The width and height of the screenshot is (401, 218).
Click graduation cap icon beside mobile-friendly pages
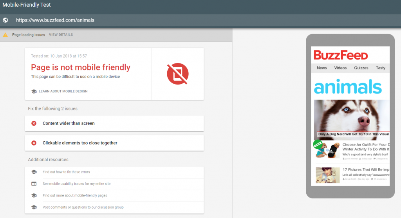[x=34, y=196]
